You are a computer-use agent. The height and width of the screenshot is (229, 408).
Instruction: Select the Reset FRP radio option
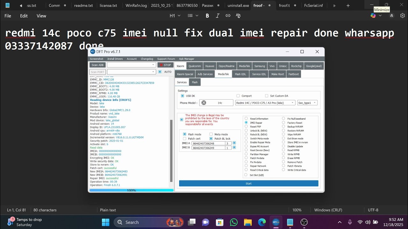[246, 126]
